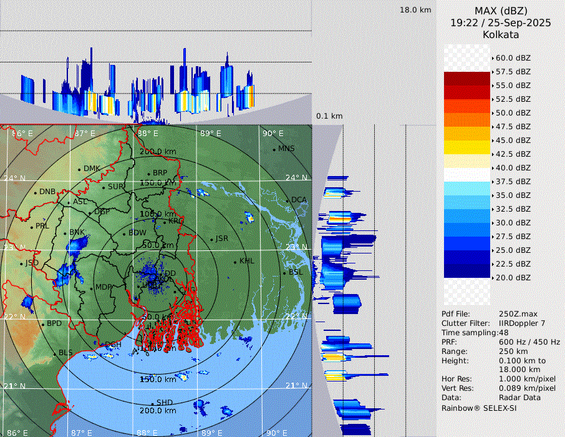Select the Kolkata radar name heading
565x437 pixels.
[501, 34]
